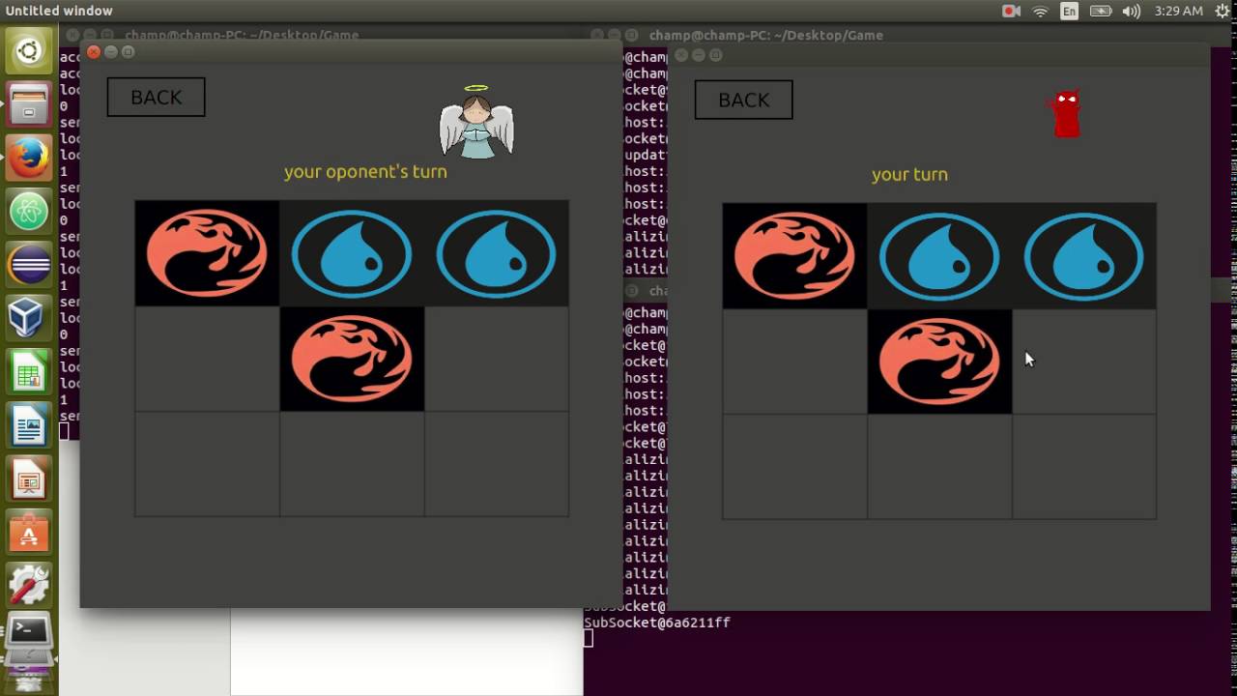Place move in middle-left cell of right board
This screenshot has width=1237, height=696.
794,362
